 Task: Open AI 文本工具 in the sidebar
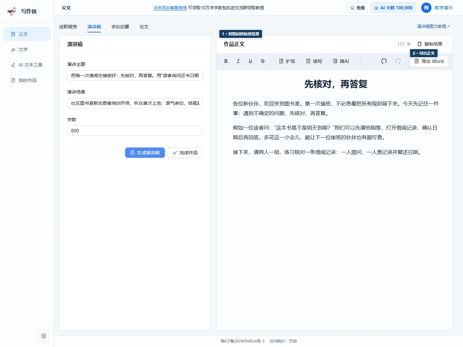click(27, 65)
